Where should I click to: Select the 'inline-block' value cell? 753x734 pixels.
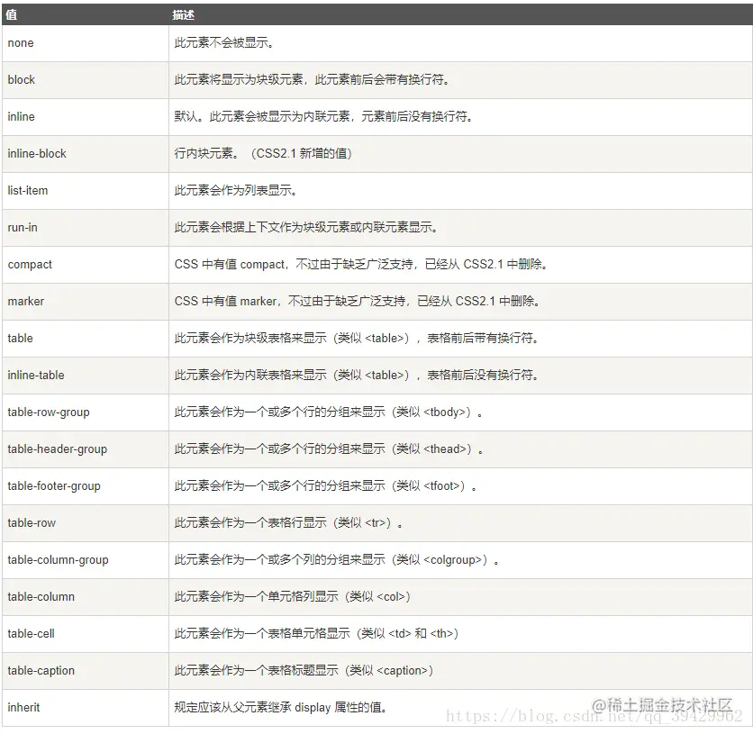(86, 154)
